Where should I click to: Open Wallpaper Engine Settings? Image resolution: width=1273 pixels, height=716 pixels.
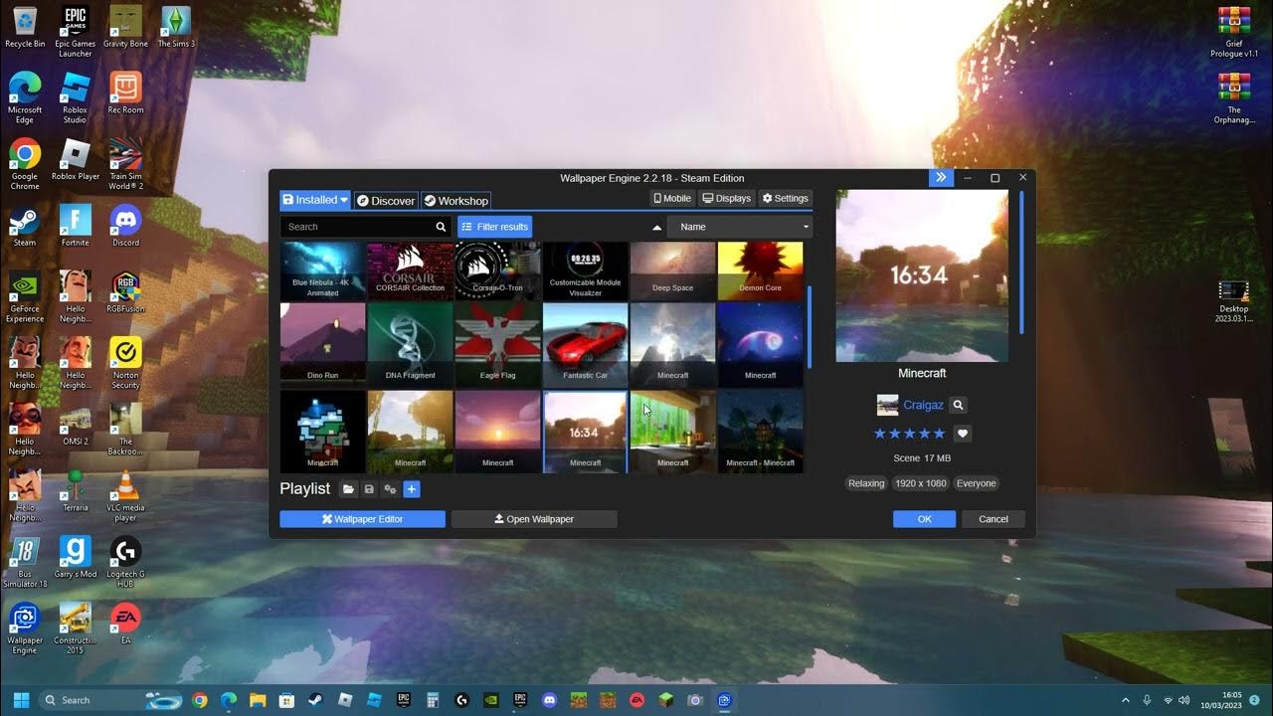786,199
